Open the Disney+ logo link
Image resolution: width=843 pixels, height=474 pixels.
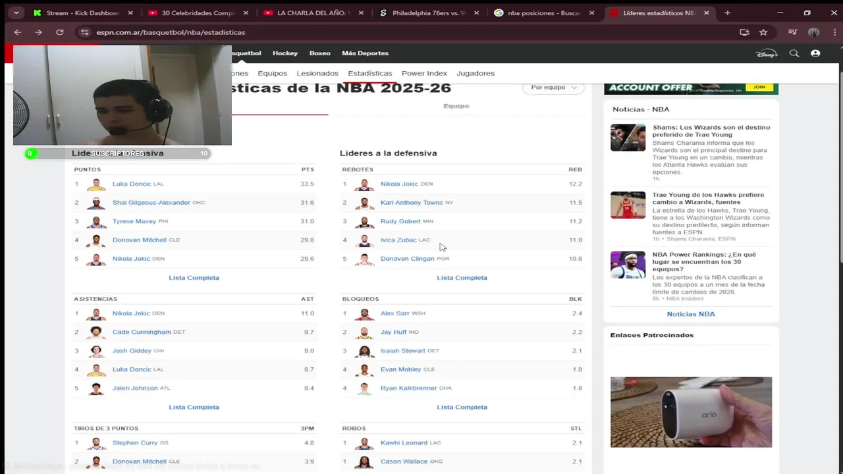point(767,53)
